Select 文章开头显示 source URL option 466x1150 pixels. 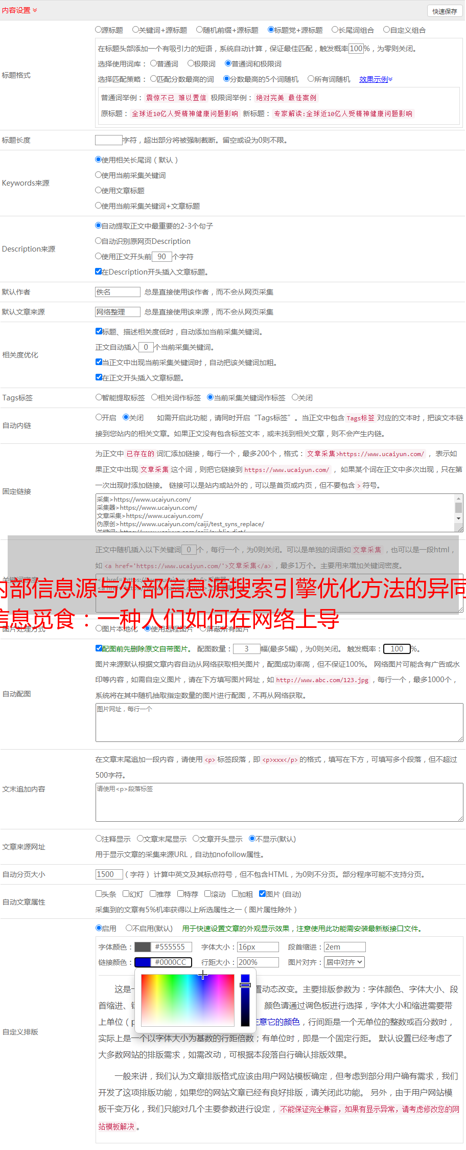point(196,839)
